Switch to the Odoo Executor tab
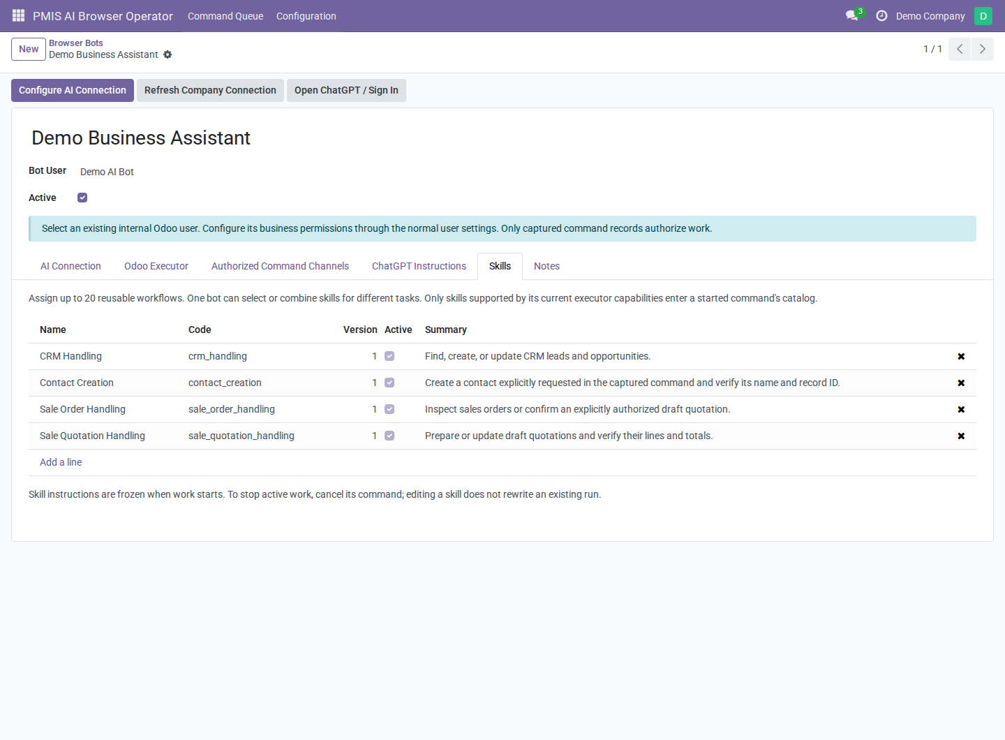Screen dimensions: 1005x740 tap(156, 266)
